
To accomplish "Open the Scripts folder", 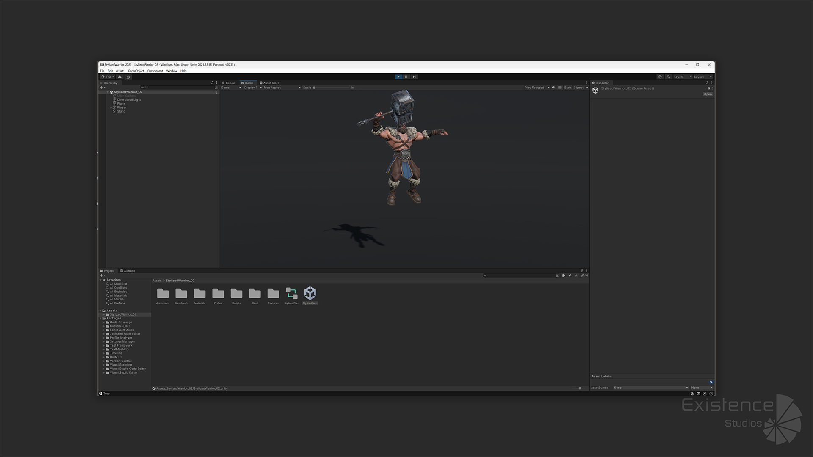I will point(236,296).
